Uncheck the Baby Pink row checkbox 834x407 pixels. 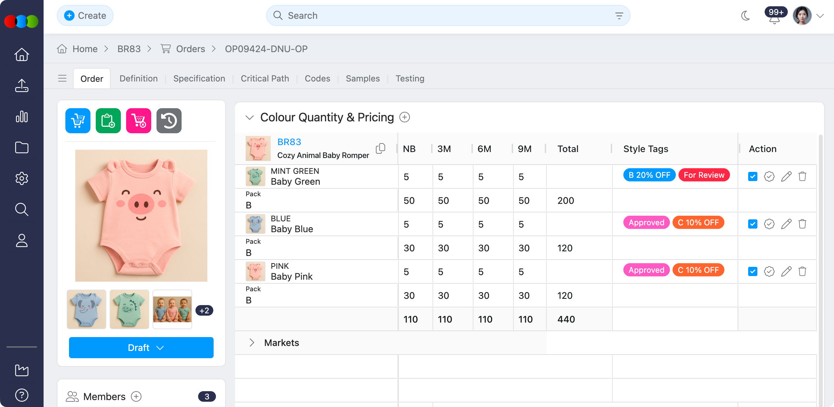[x=752, y=271]
